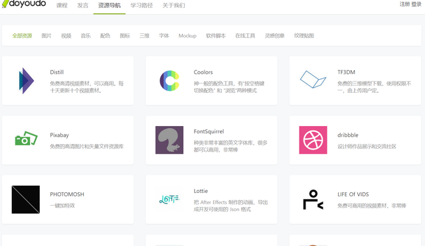Click Coolors description about color tool
Image resolution: width=425 pixels, height=246 pixels.
[229, 87]
